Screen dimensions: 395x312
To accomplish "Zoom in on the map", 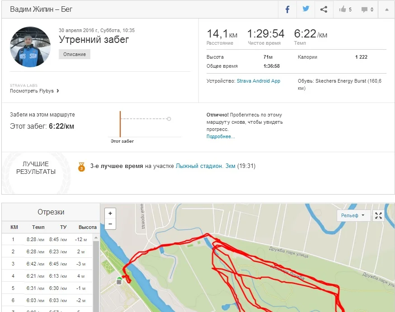I will pos(110,213).
